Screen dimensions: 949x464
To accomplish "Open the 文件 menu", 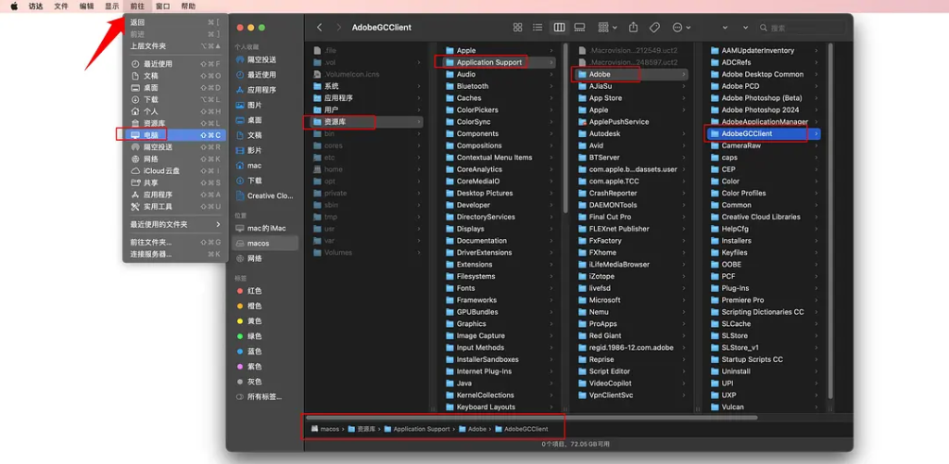I will [x=61, y=6].
